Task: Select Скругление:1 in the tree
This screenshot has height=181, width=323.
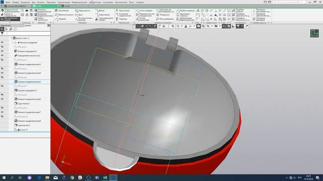Action: pyautogui.click(x=22, y=104)
